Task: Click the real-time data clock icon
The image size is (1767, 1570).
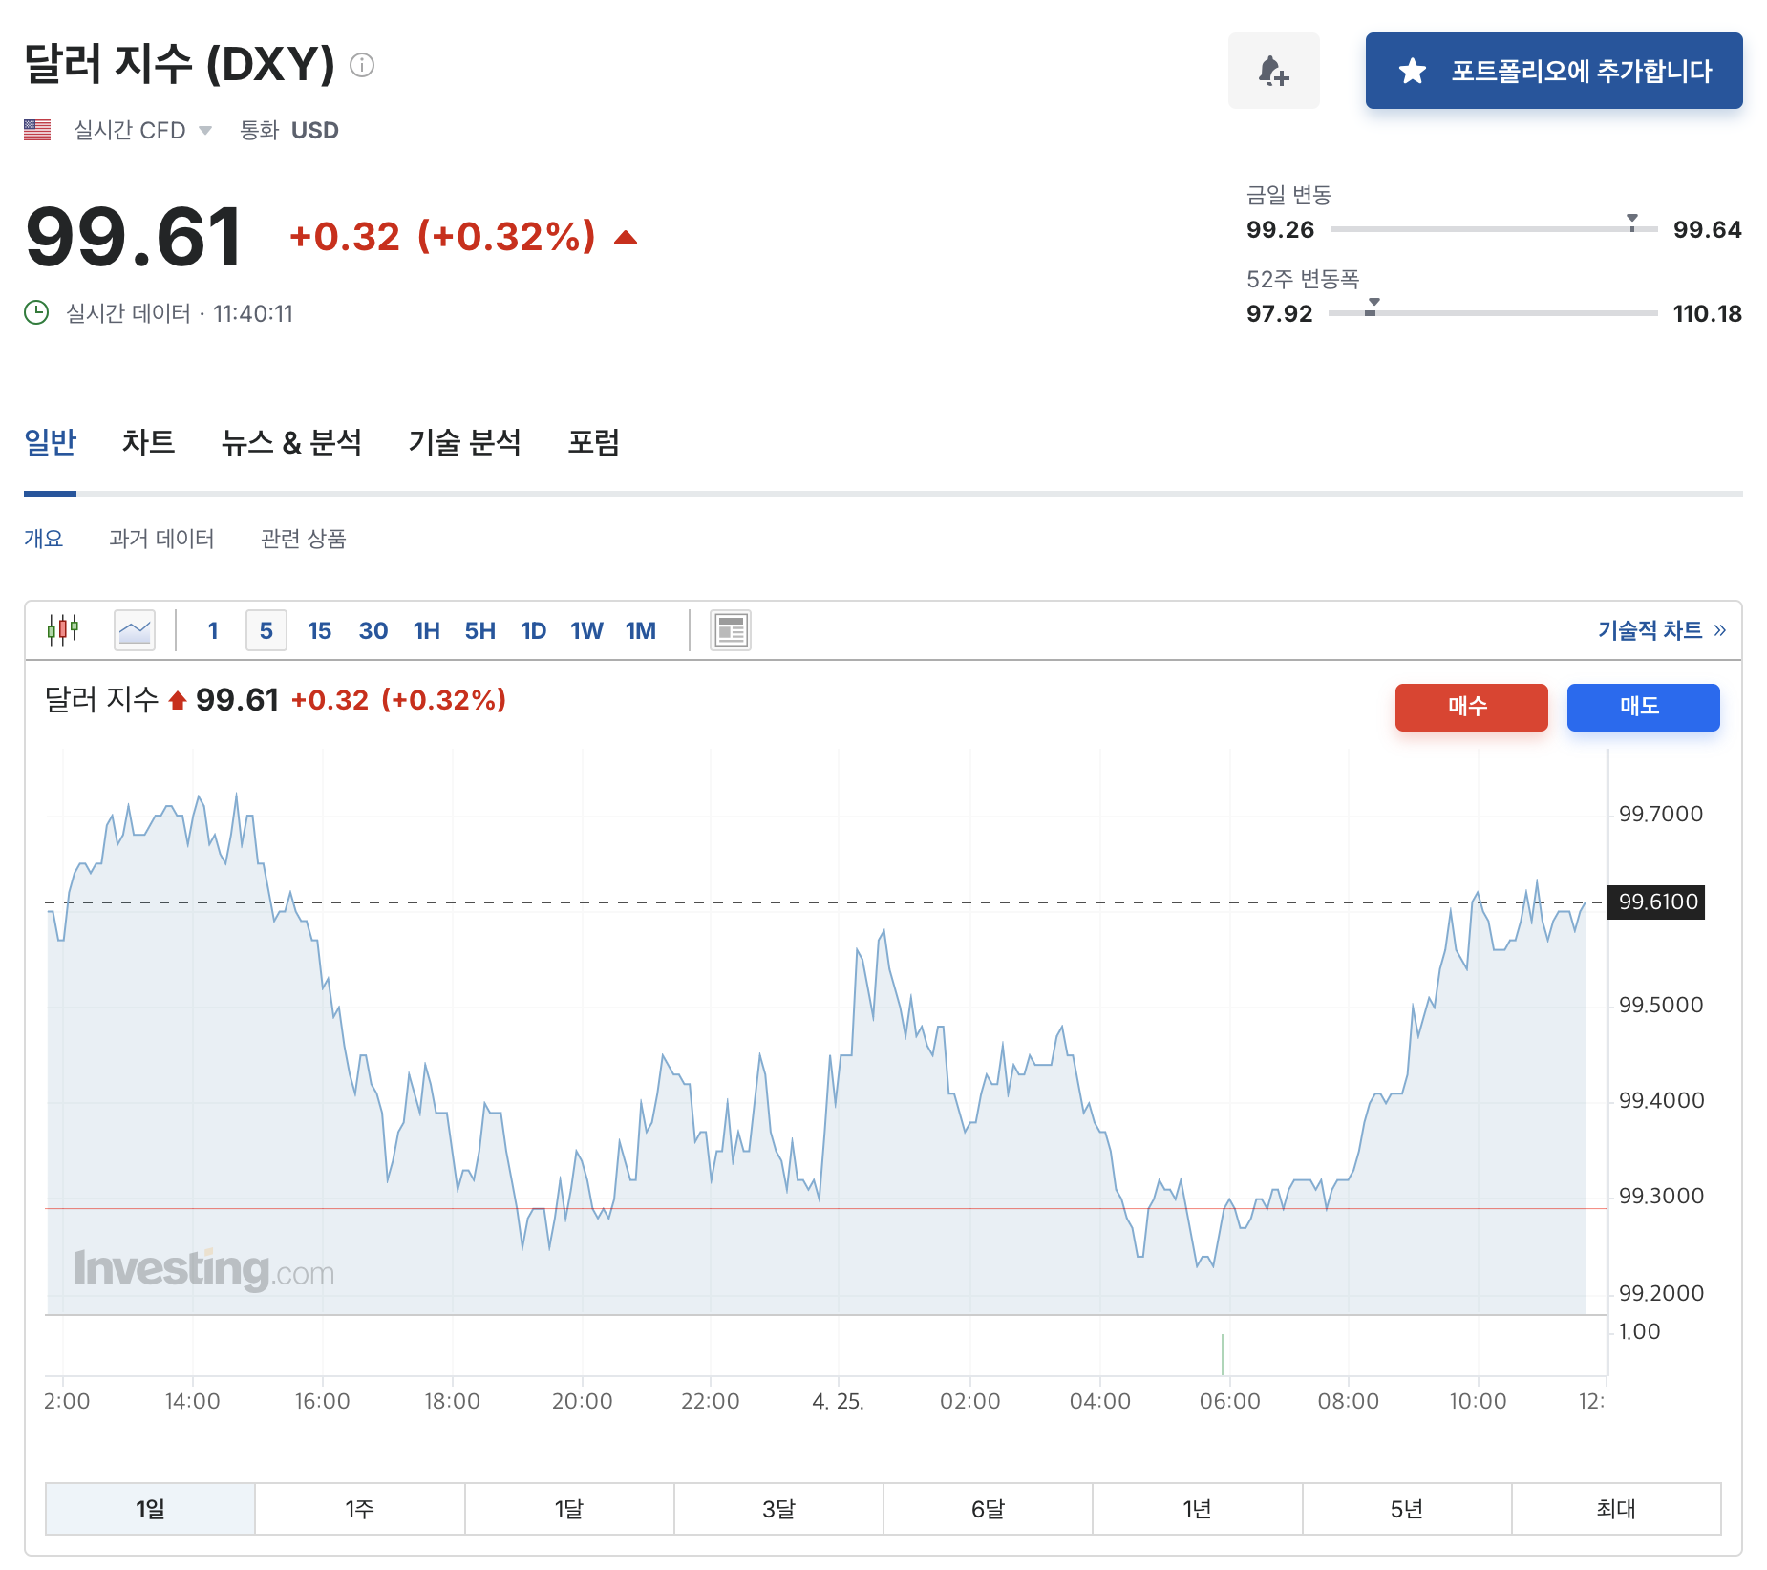Action: [36, 313]
